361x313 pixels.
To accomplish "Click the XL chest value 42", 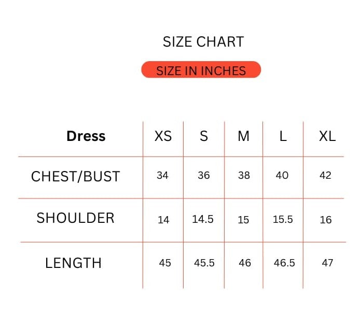I will [x=325, y=176].
